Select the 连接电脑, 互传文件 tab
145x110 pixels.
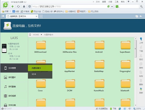pos(22,16)
